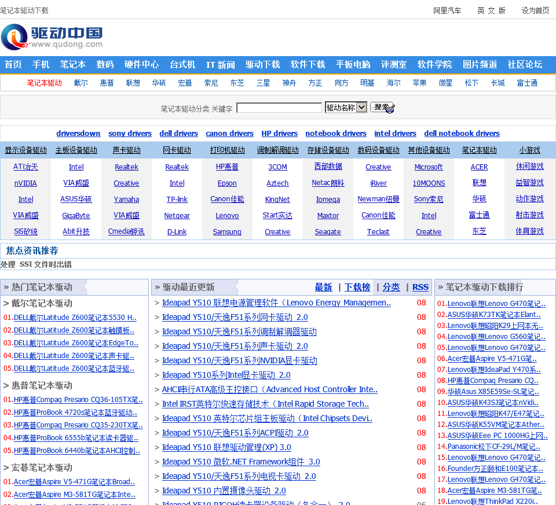The height and width of the screenshot is (505, 556).
Task: Click 射击游戏 under mini games
Action: click(530, 215)
